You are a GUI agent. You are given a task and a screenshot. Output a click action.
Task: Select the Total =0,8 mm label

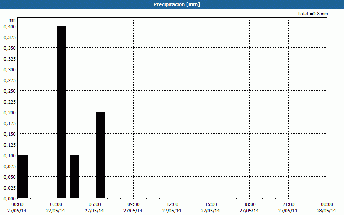(313, 14)
